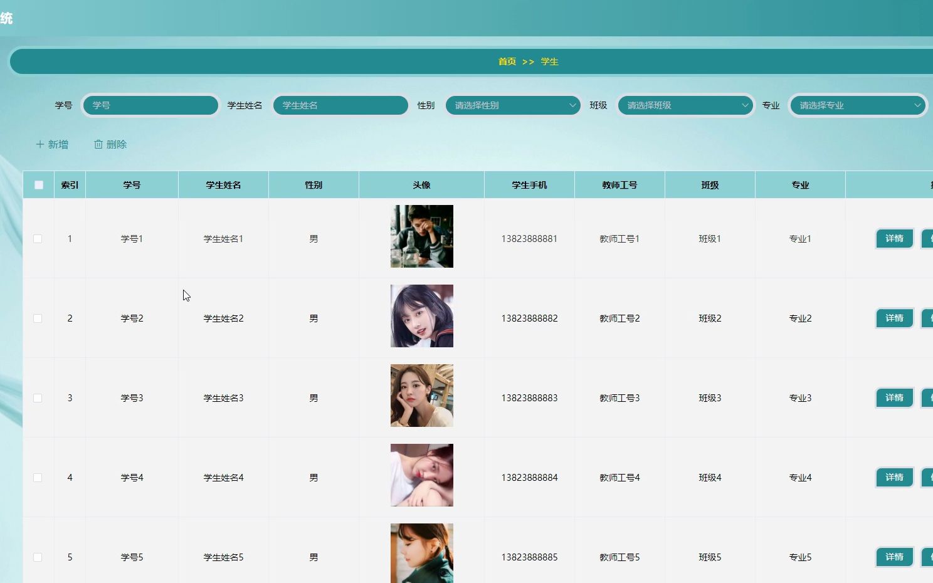Select phone number 13823888881
This screenshot has height=583, width=933.
pyautogui.click(x=529, y=239)
